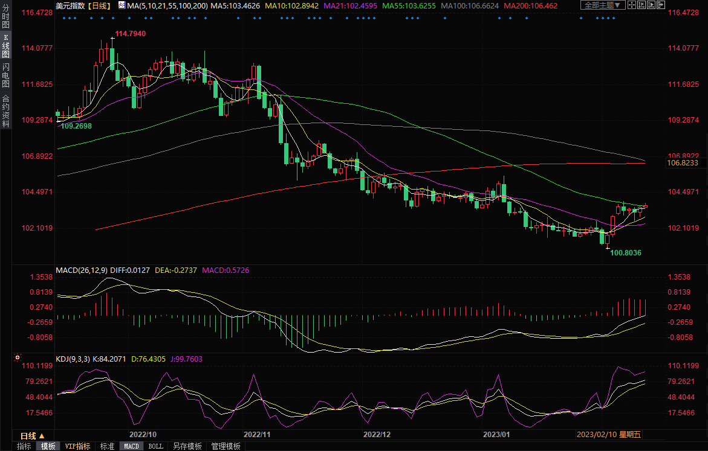Toggle the BOLL indicator template

[x=155, y=446]
